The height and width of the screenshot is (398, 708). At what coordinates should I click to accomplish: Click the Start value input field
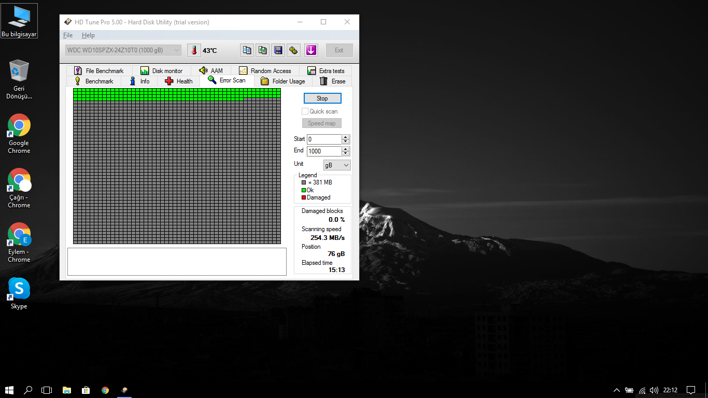tap(324, 139)
